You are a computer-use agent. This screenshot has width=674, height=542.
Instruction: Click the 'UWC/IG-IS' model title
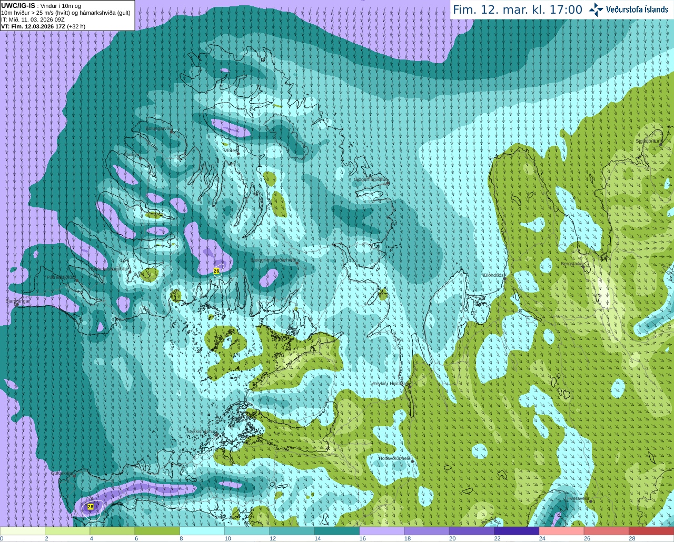click(18, 6)
